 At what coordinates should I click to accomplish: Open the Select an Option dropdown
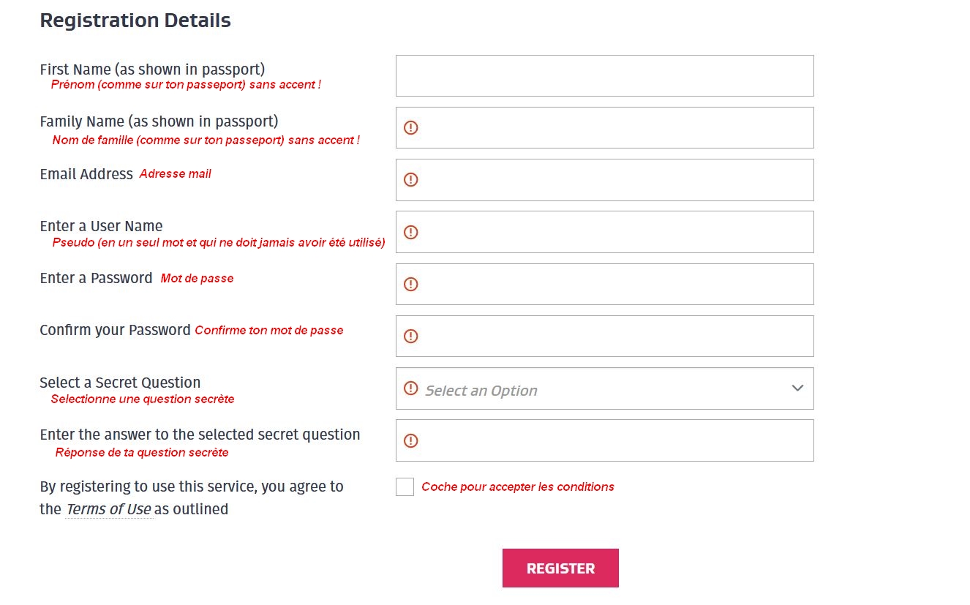pos(604,388)
